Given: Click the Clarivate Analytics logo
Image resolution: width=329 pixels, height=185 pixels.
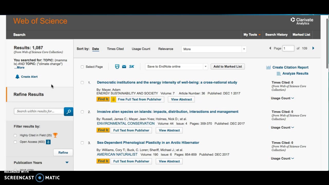Looking at the screenshot, I should click(x=302, y=21).
